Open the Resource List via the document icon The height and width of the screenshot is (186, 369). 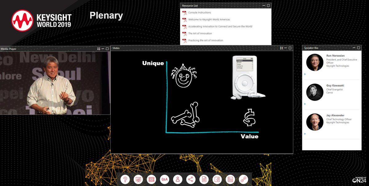tap(204, 179)
